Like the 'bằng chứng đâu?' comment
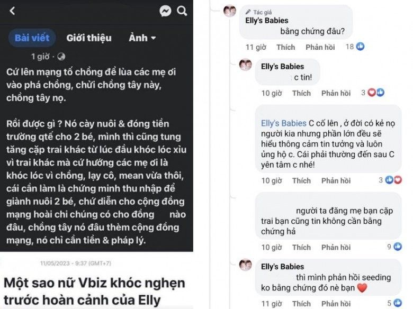The image size is (413, 309). point(285,47)
